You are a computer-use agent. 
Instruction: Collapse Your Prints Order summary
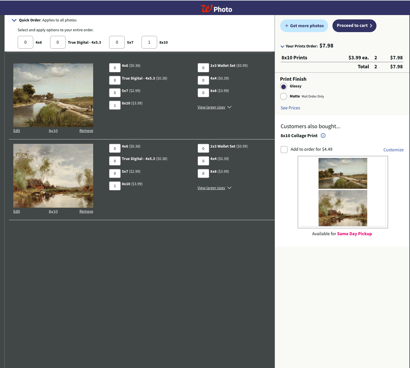pyautogui.click(x=282, y=46)
